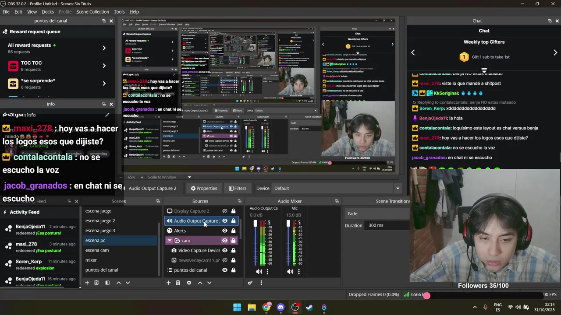Open the Tools menu
561x315 pixels.
pos(119,12)
